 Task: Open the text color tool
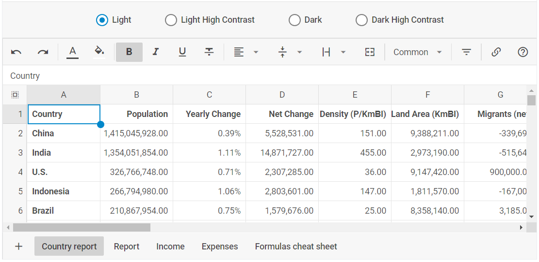73,52
